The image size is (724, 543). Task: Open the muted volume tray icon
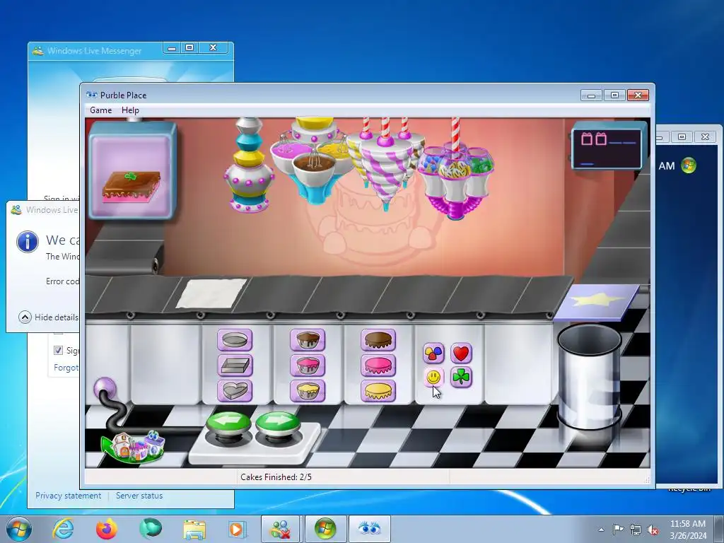653,530
